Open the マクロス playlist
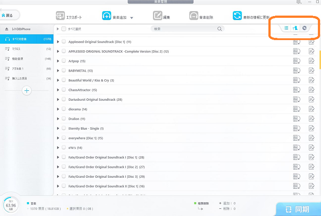This screenshot has height=216, width=321. pos(27,49)
